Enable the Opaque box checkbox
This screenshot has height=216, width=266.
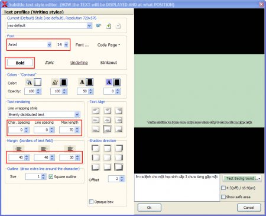click(x=91, y=202)
